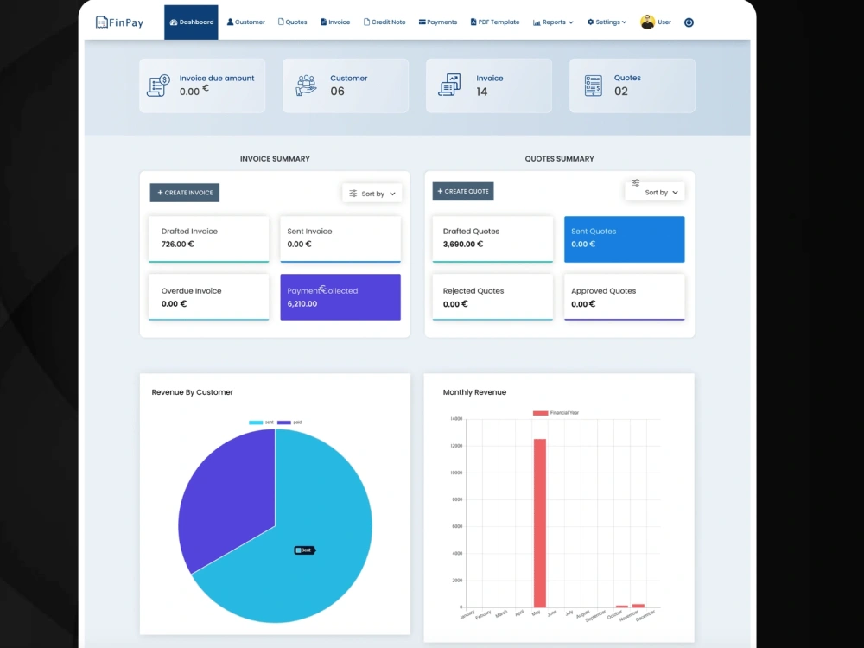The height and width of the screenshot is (648, 864).
Task: Click filter sliders icon in invoice Sort by
Action: tap(353, 194)
